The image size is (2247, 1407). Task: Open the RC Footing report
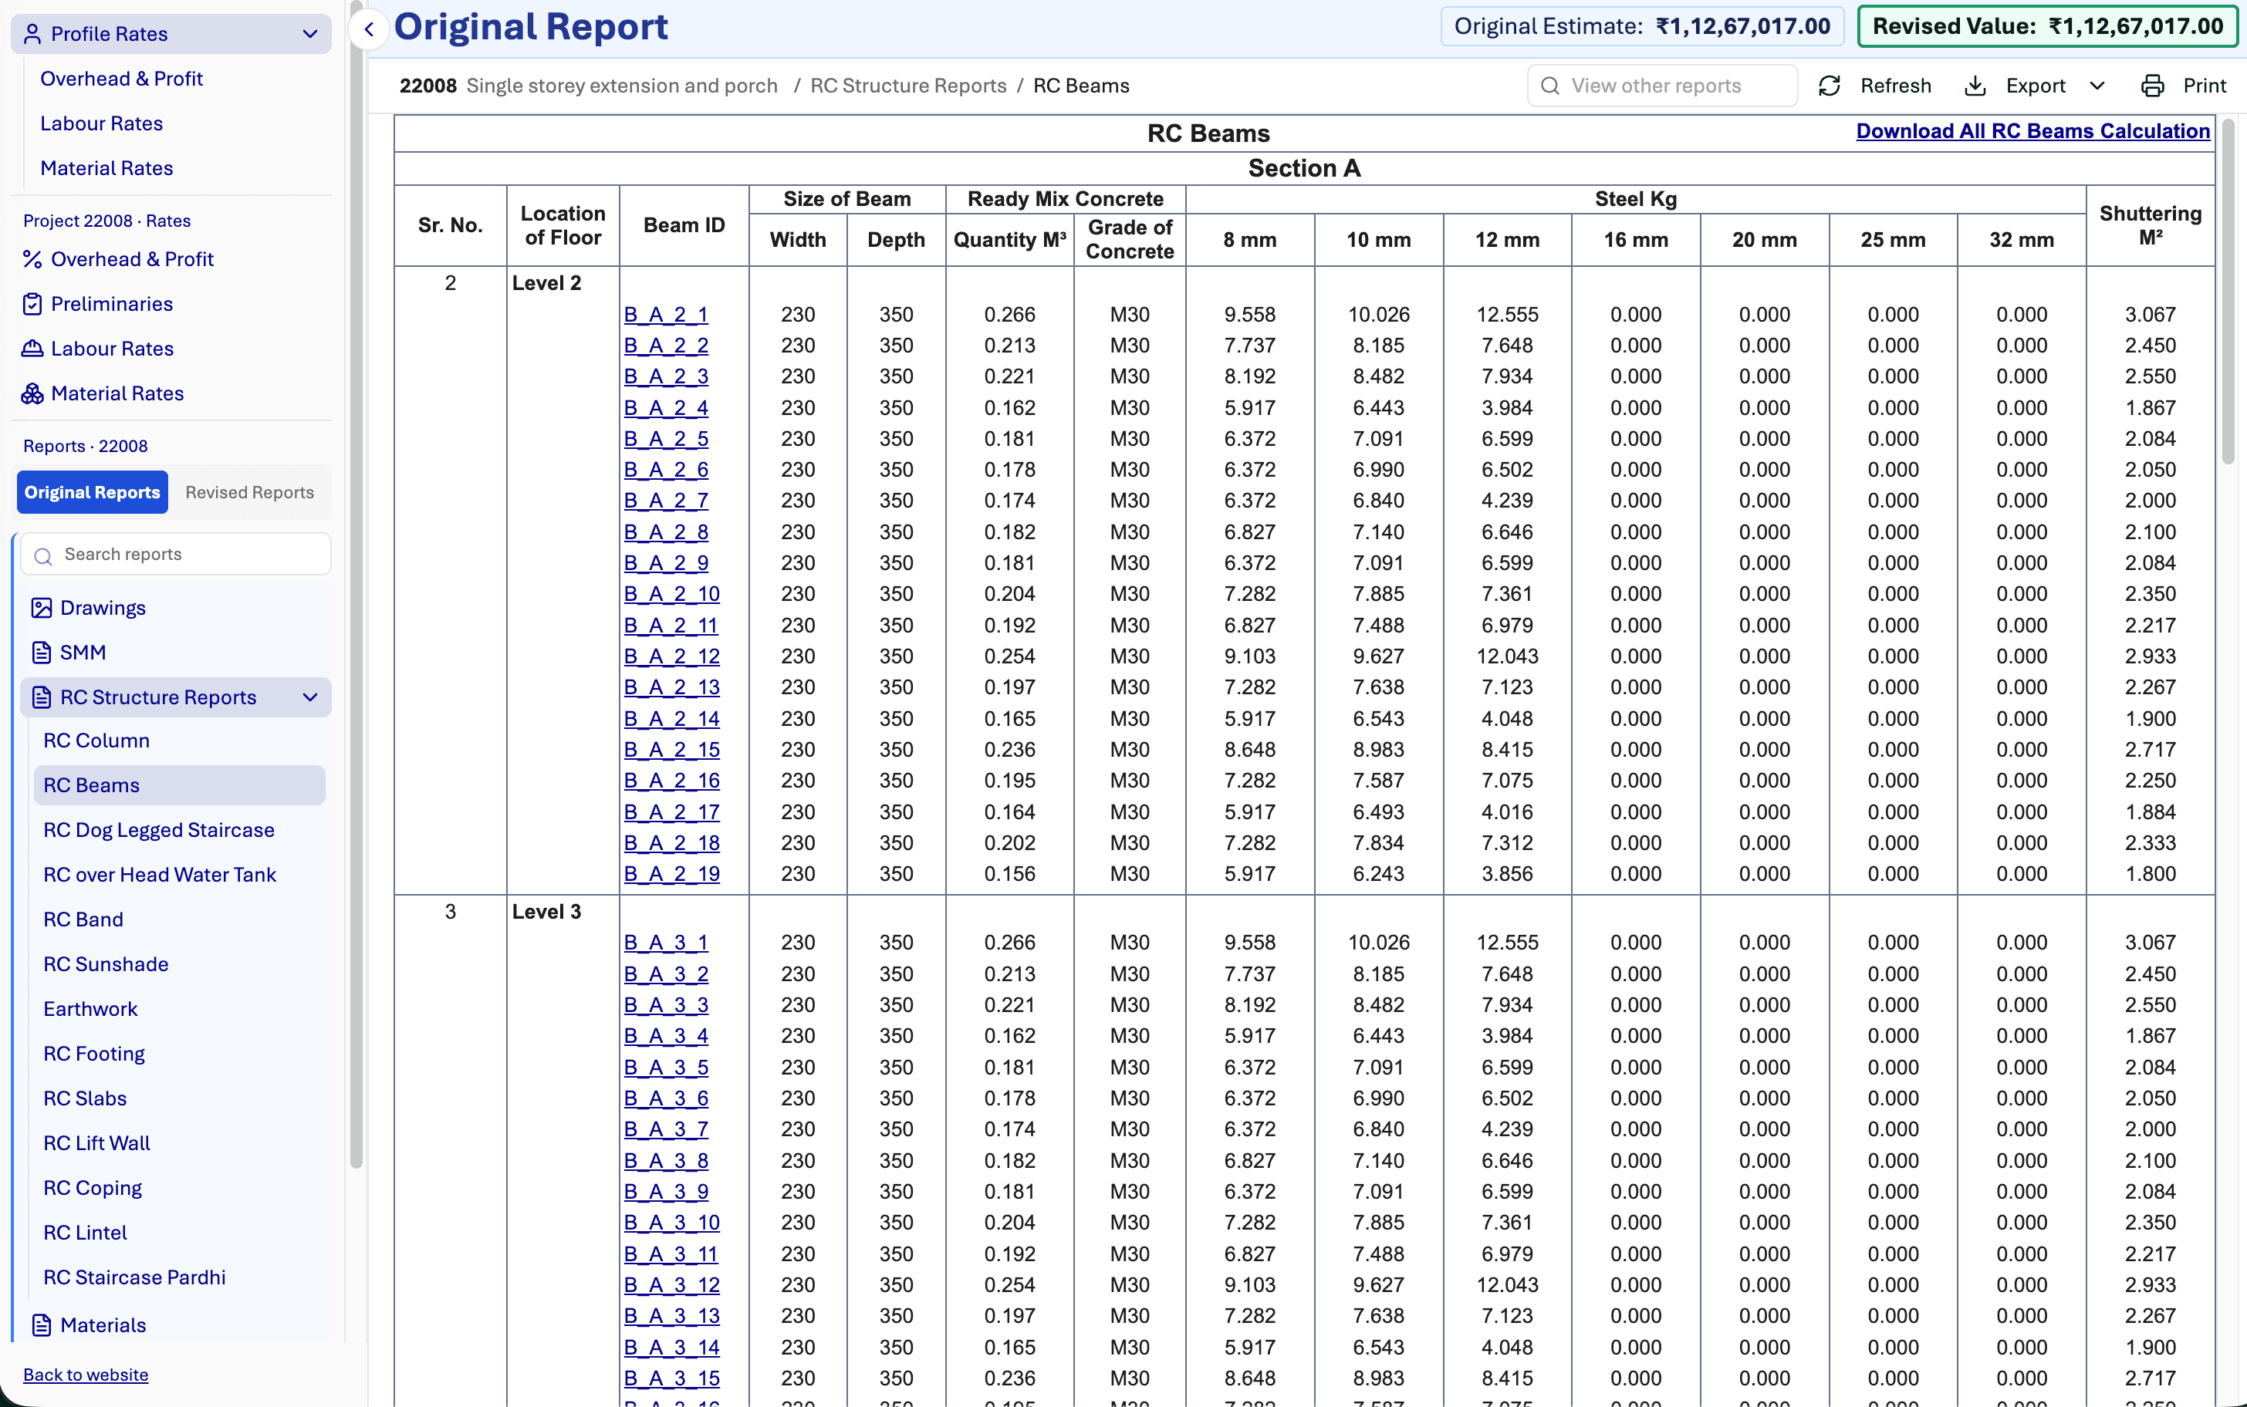pos(94,1054)
